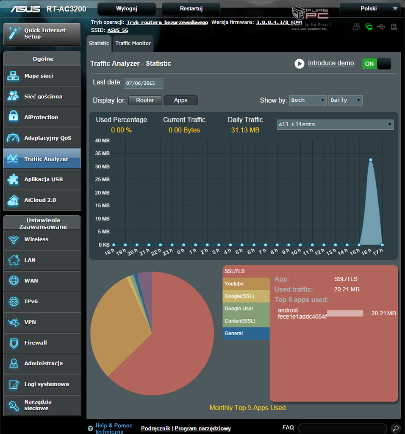Select the SSL/TLS legend color entry
The image size is (405, 434).
[246, 271]
